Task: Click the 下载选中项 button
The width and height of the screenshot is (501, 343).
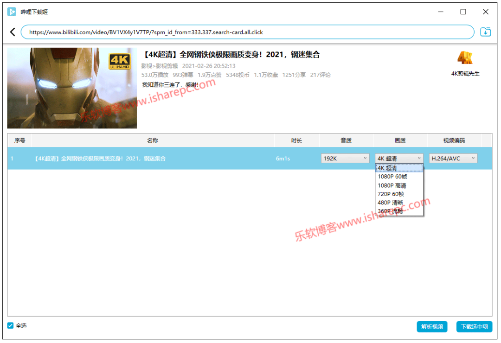Action: pos(474,326)
